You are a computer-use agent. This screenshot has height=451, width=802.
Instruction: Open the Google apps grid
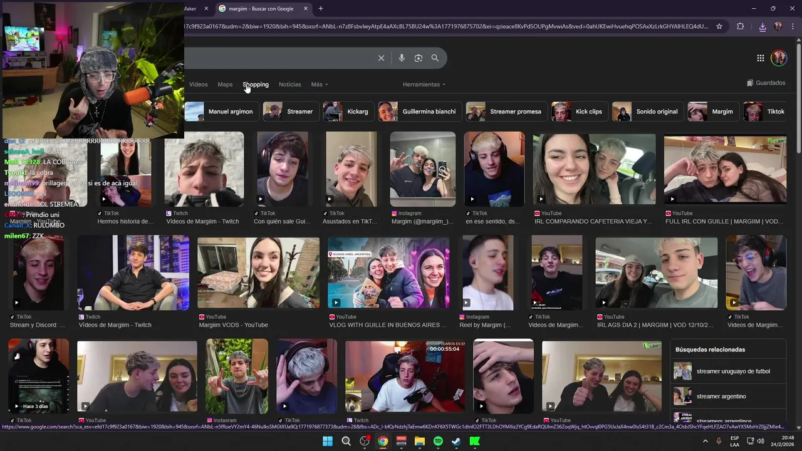coord(760,58)
